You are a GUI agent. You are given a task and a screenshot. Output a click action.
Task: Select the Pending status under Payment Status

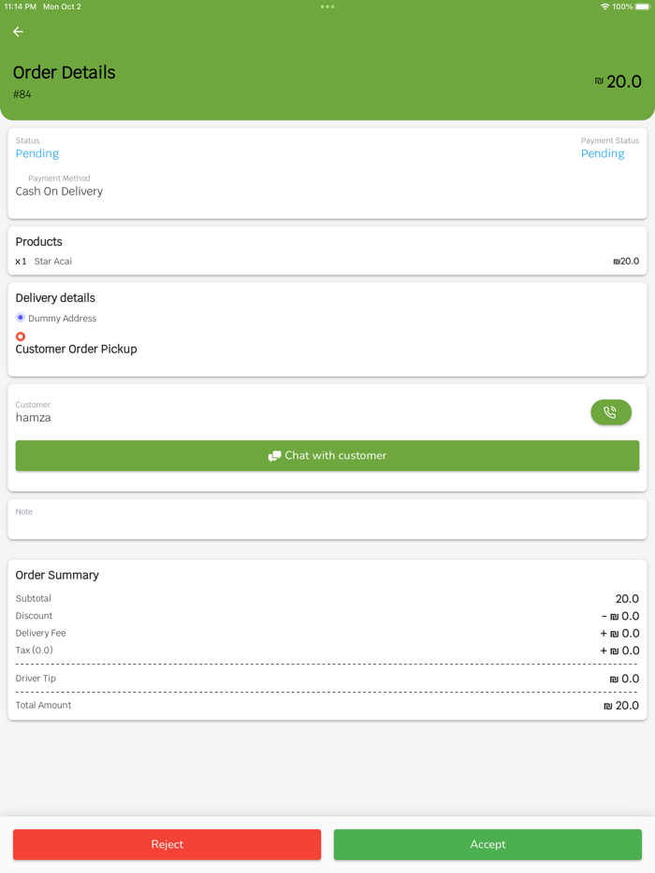(603, 153)
